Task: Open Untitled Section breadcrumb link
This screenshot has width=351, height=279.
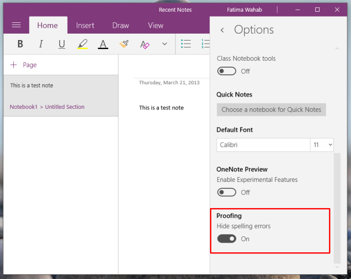Action: [65, 107]
